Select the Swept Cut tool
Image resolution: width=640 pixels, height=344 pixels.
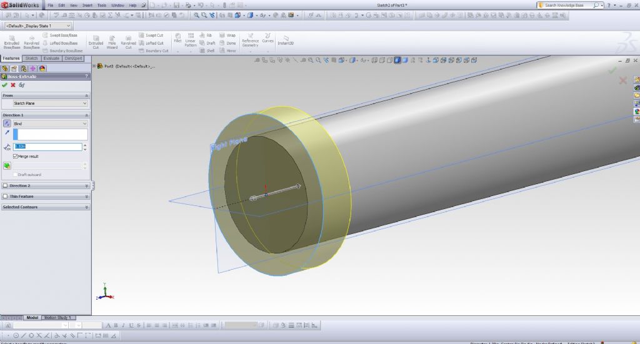pos(151,36)
